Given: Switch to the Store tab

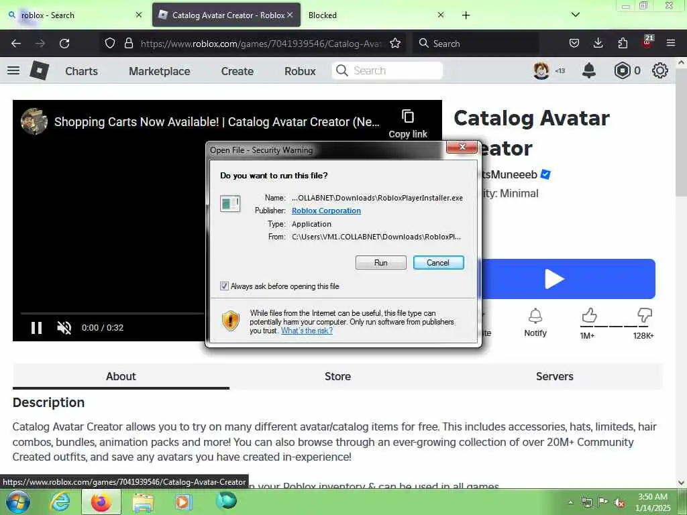Looking at the screenshot, I should tap(337, 376).
